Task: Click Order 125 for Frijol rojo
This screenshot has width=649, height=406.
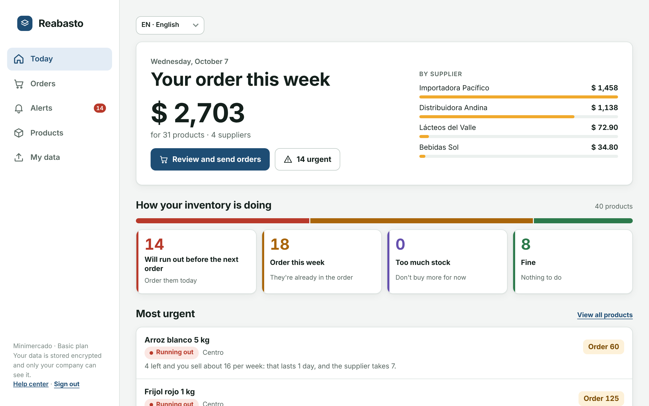Action: pos(601,398)
